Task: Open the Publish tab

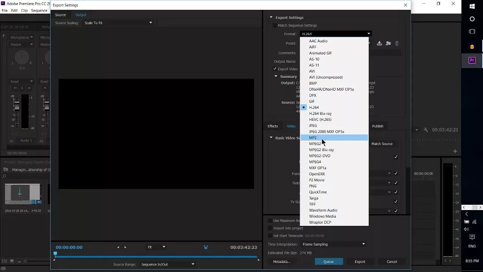Action: (x=377, y=126)
